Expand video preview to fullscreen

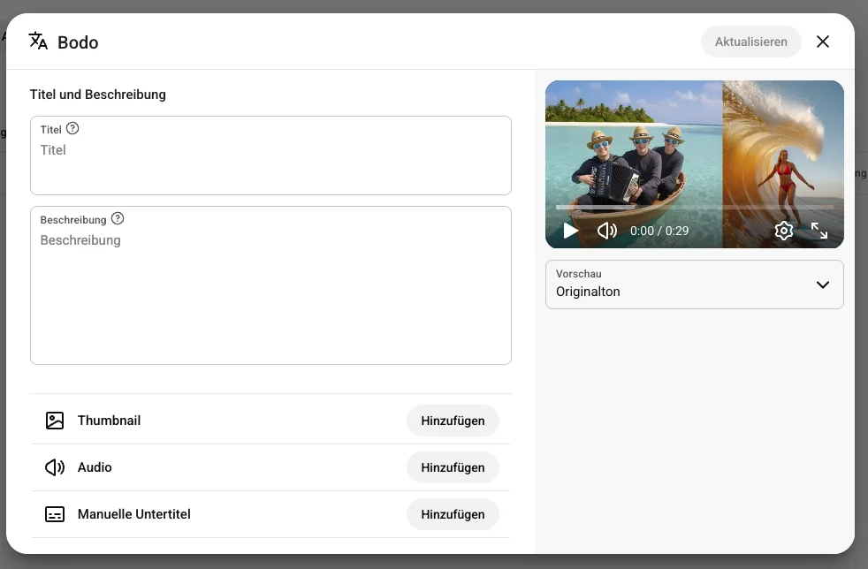click(819, 231)
